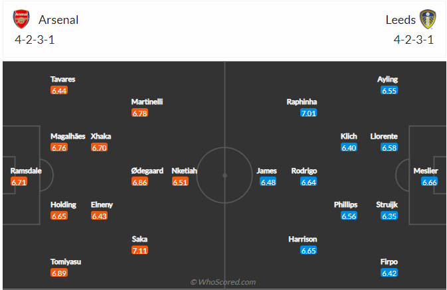Click Ayling's 6.55 rating badge
447x290 pixels.
pos(389,90)
